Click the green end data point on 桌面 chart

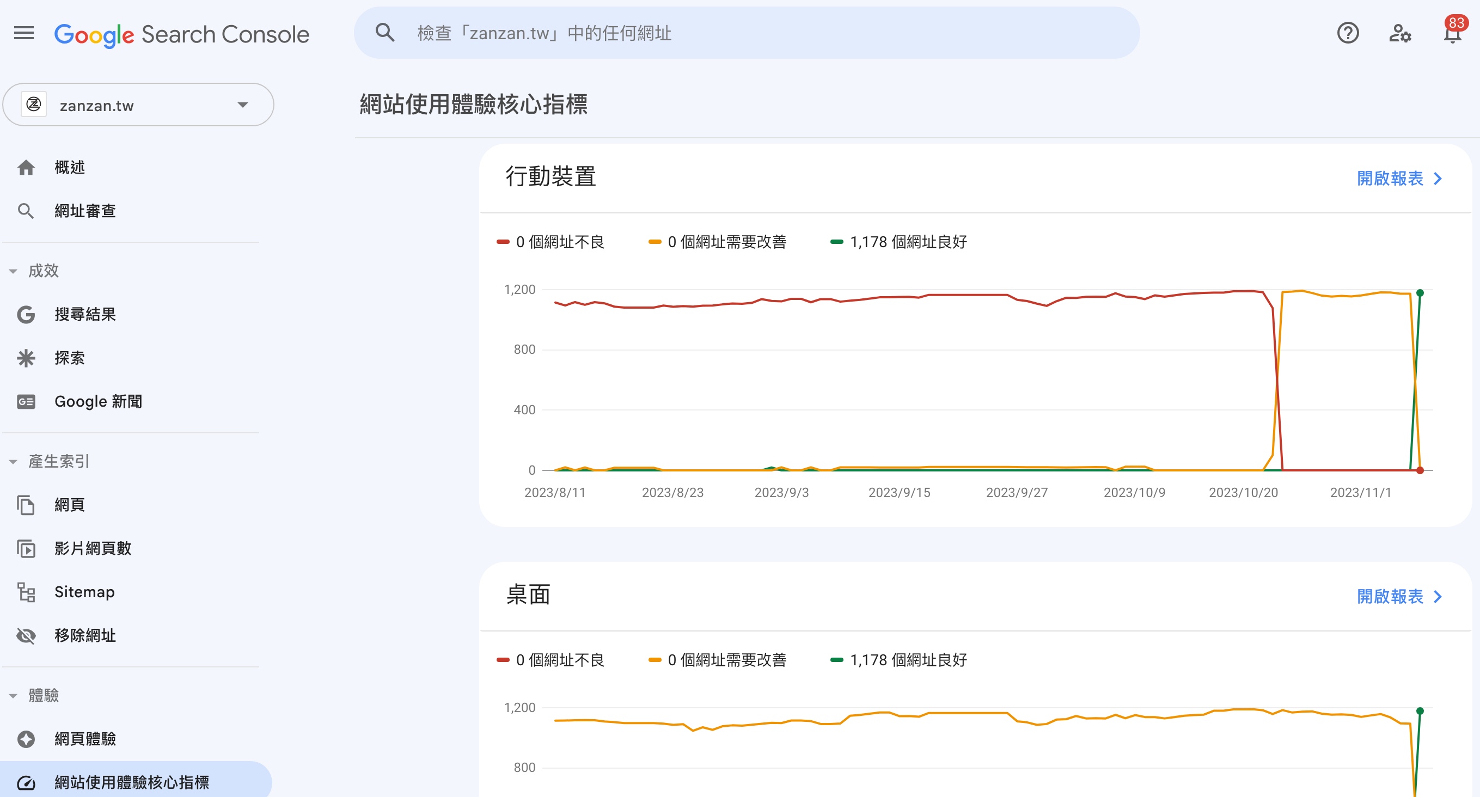point(1420,711)
